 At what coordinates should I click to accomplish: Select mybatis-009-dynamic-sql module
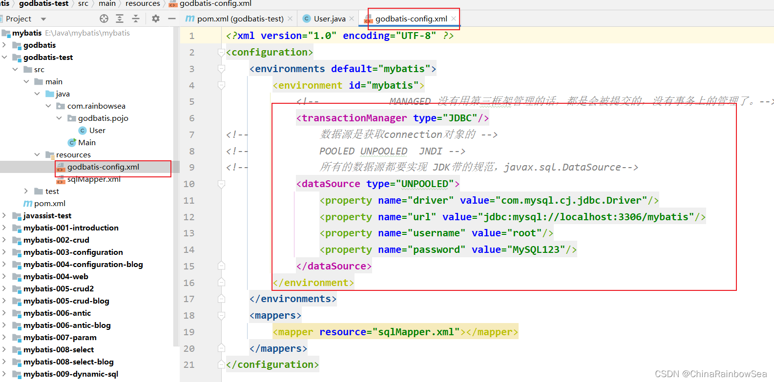[71, 374]
